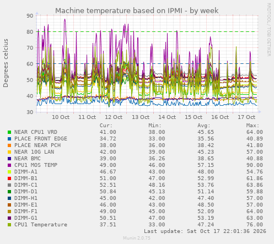The height and width of the screenshot is (244, 274).
Task: Click the DIMM-D1 average value 51.14
Action: 206,192
